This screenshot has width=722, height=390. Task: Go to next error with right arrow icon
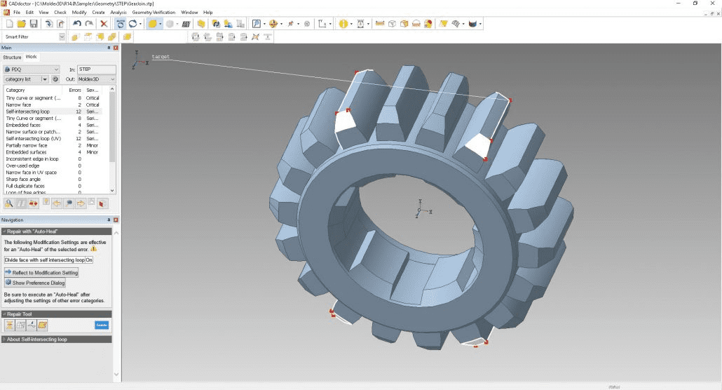81,203
